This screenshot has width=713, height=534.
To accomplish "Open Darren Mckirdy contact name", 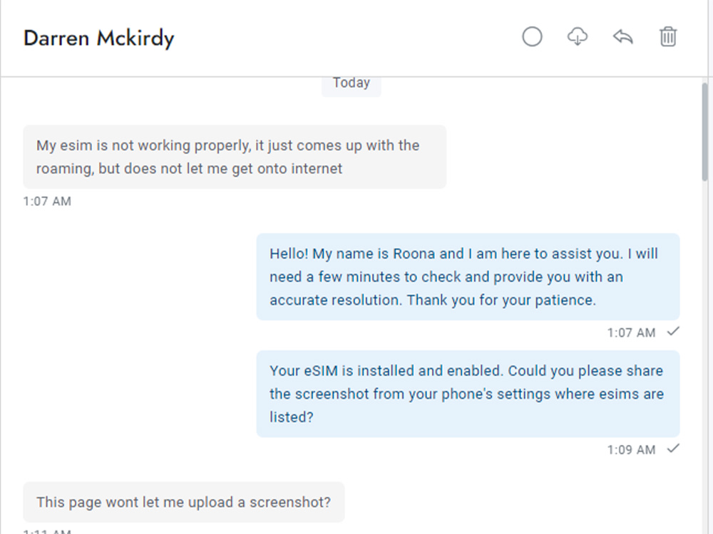I will [x=98, y=38].
